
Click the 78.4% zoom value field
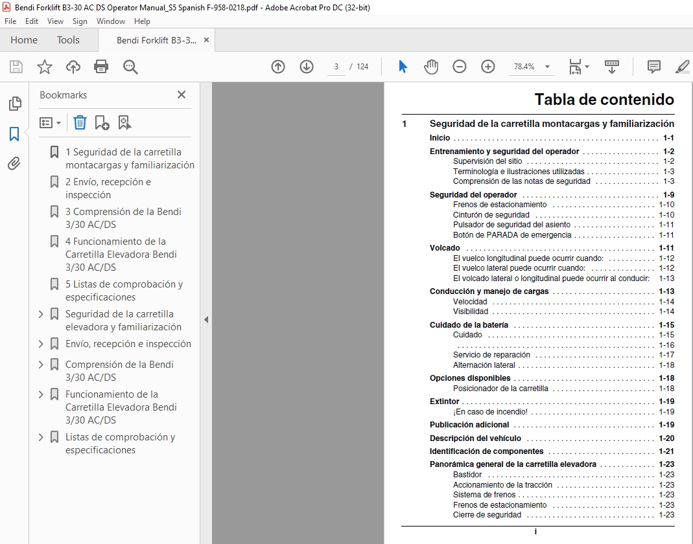coord(524,67)
